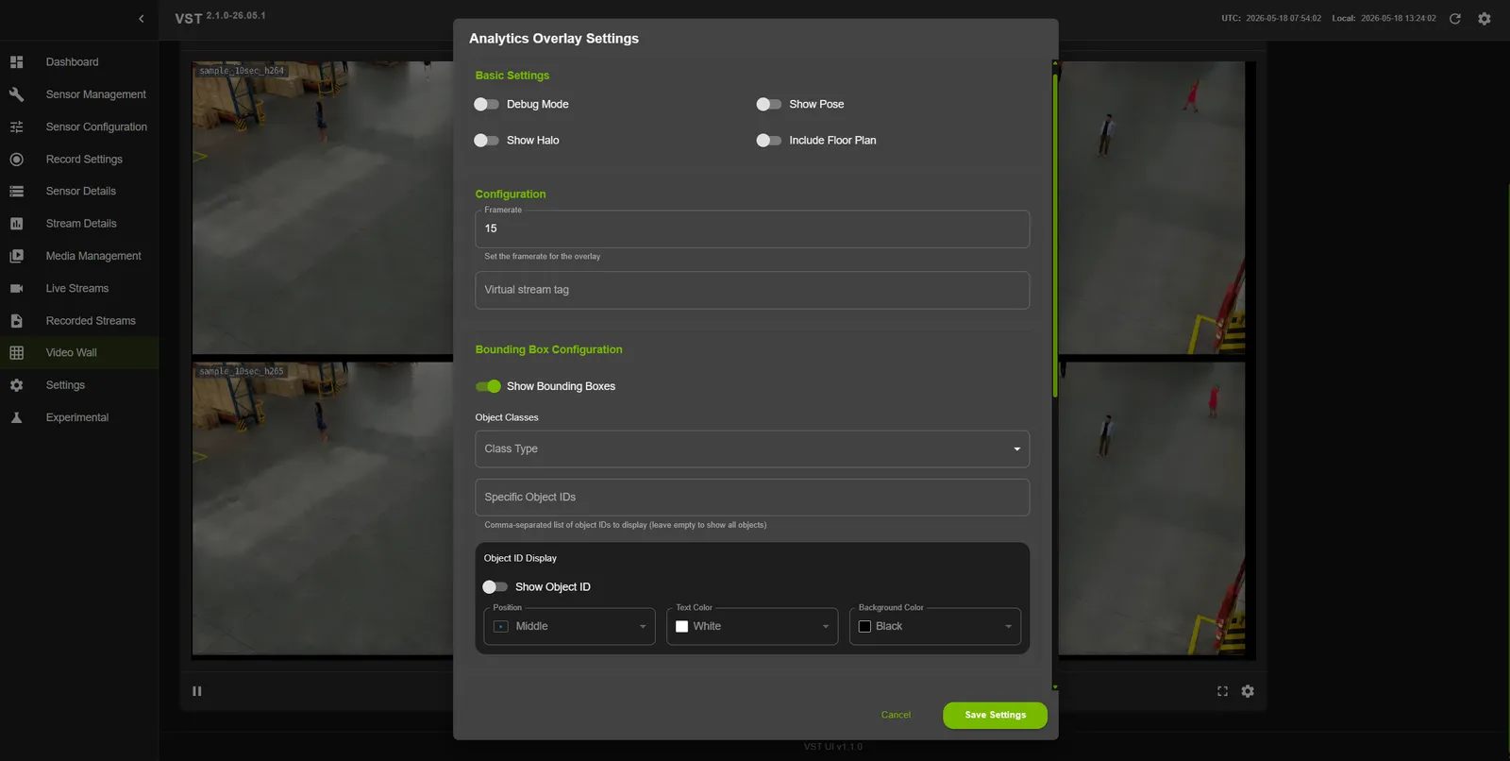1510x761 pixels.
Task: Click the Sensor Configuration sliders icon
Action: click(16, 127)
